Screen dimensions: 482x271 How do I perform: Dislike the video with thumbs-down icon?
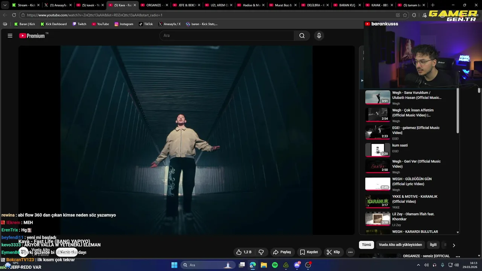261,252
